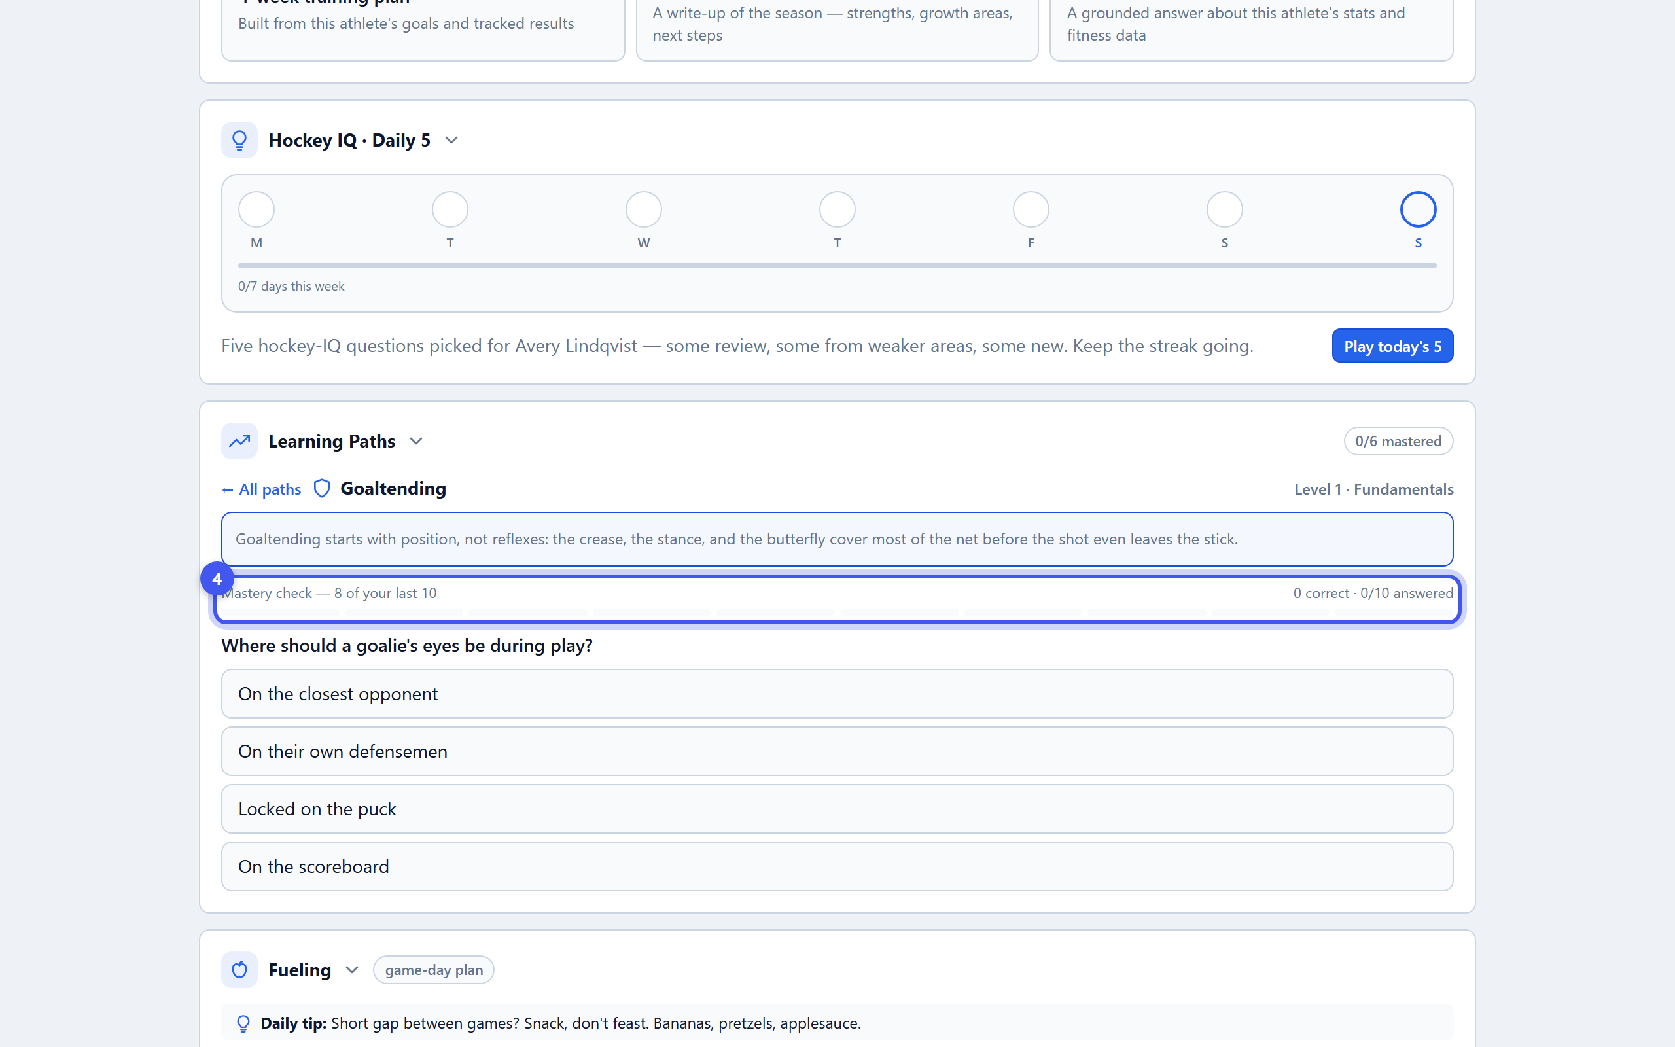This screenshot has height=1047, width=1675.
Task: Click the Goaltending intro description box
Action: pos(837,539)
